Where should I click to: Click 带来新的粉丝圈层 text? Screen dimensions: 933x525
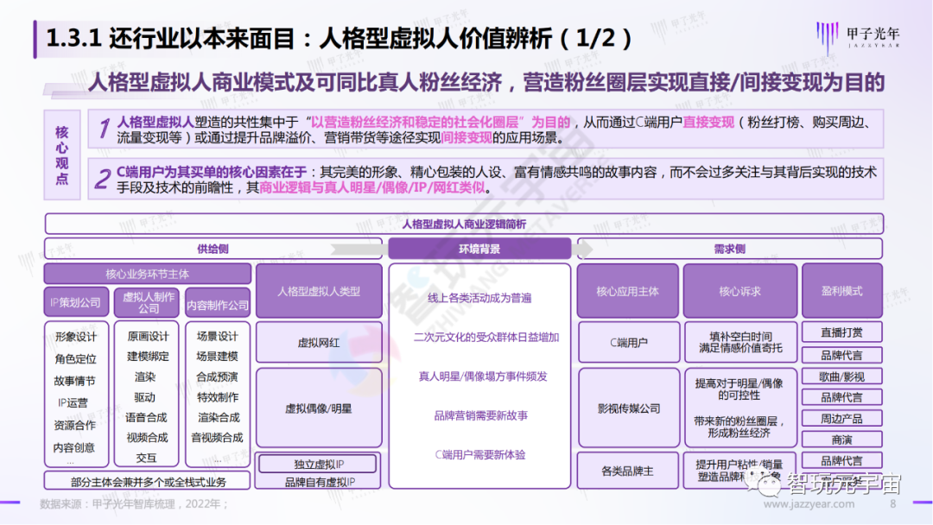point(735,421)
